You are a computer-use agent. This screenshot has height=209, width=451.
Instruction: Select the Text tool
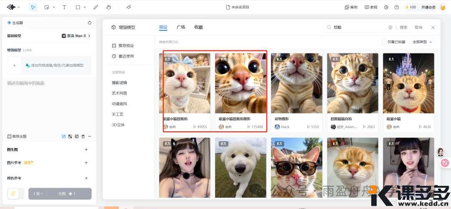(x=64, y=7)
